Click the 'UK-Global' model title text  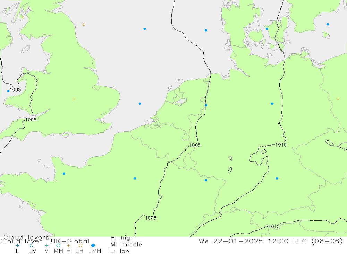(x=70, y=241)
